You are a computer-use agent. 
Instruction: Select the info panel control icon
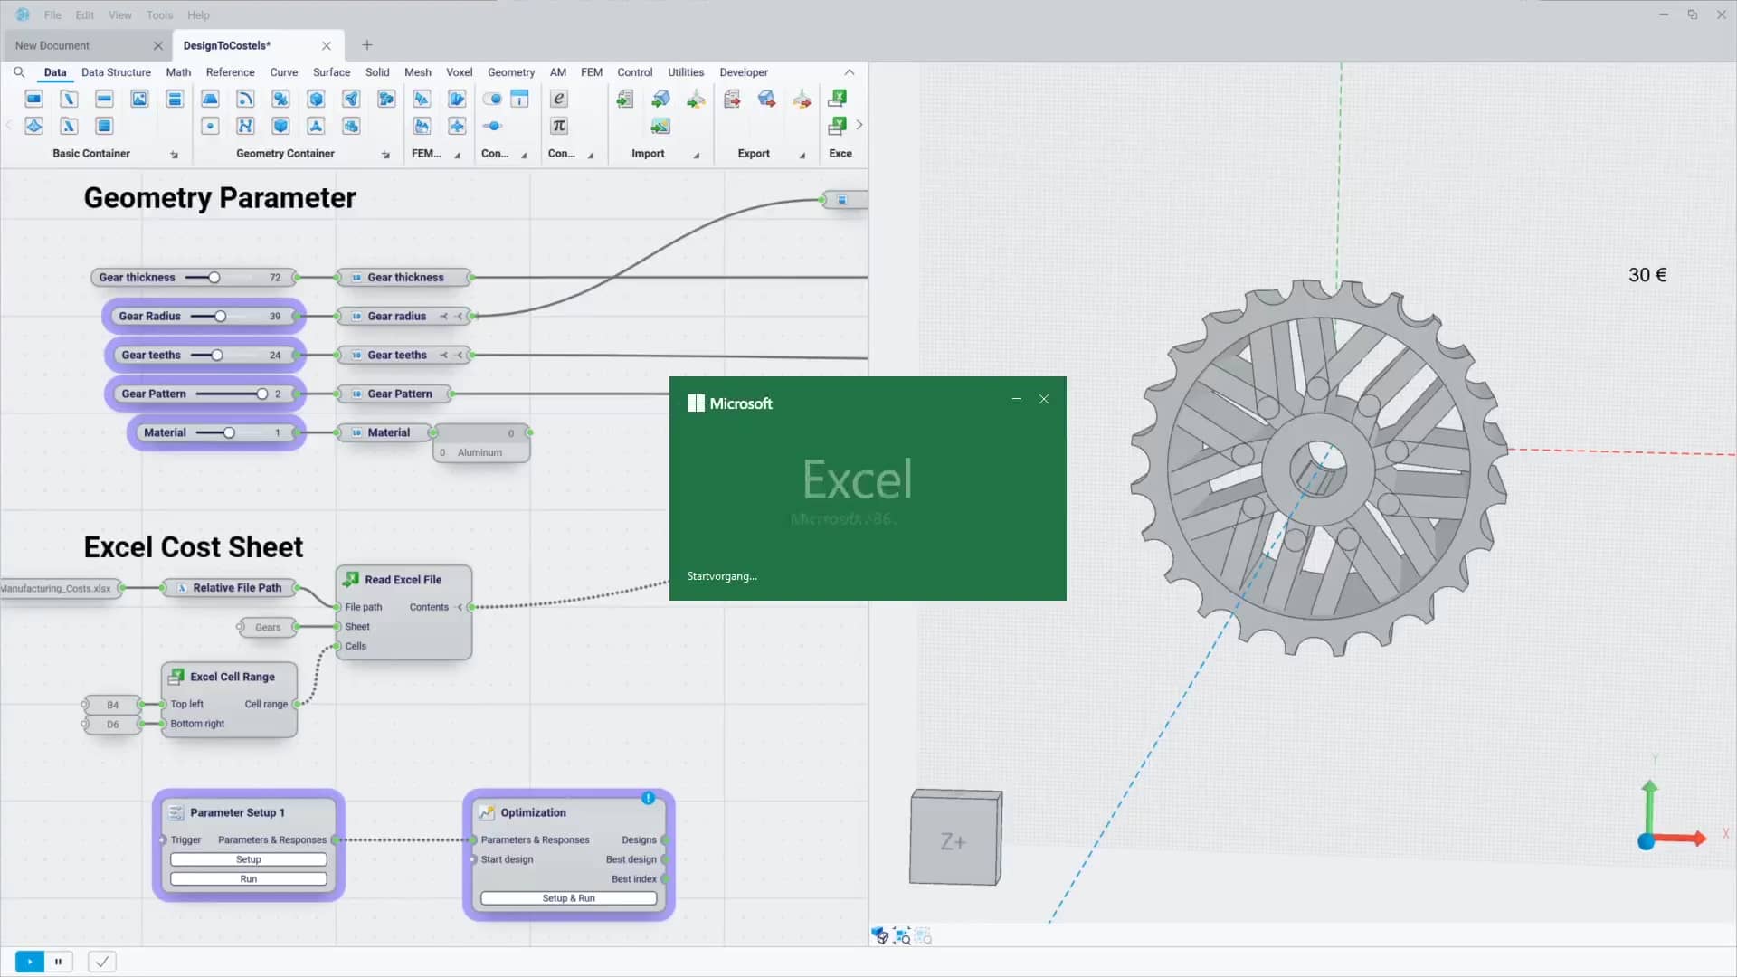click(x=519, y=99)
